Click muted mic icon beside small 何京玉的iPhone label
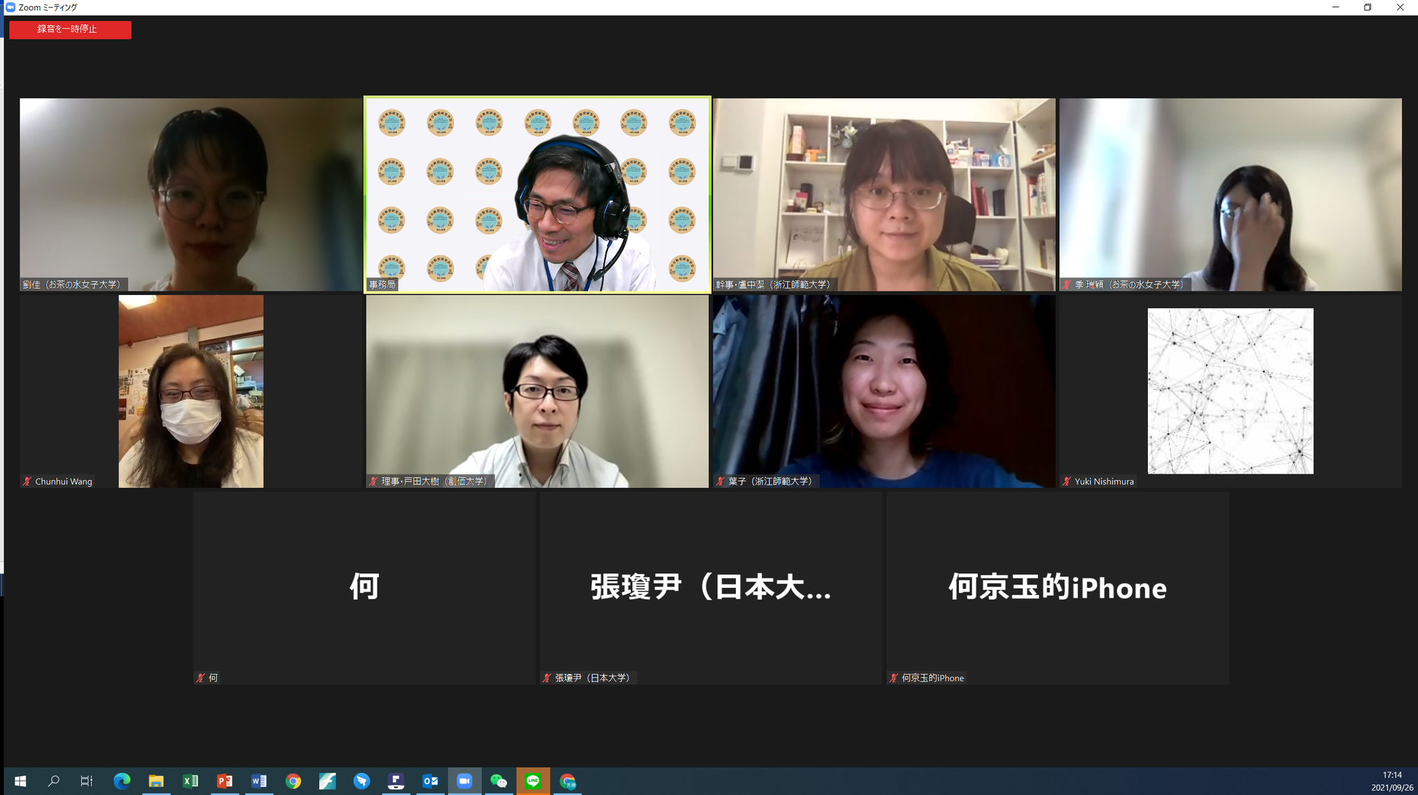The width and height of the screenshot is (1418, 795). [894, 678]
